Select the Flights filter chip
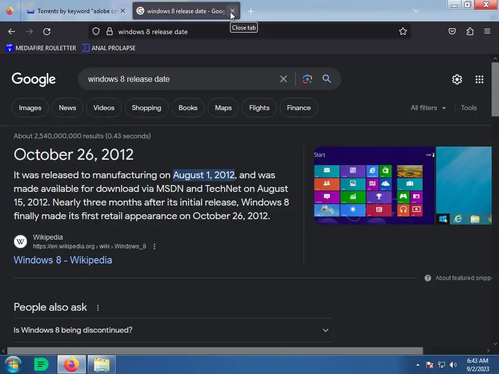The width and height of the screenshot is (499, 374). (x=259, y=108)
